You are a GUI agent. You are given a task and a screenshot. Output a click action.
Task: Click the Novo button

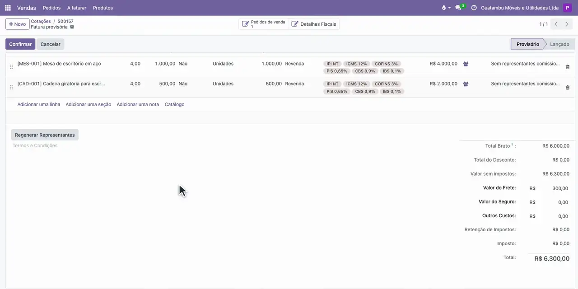tap(18, 24)
